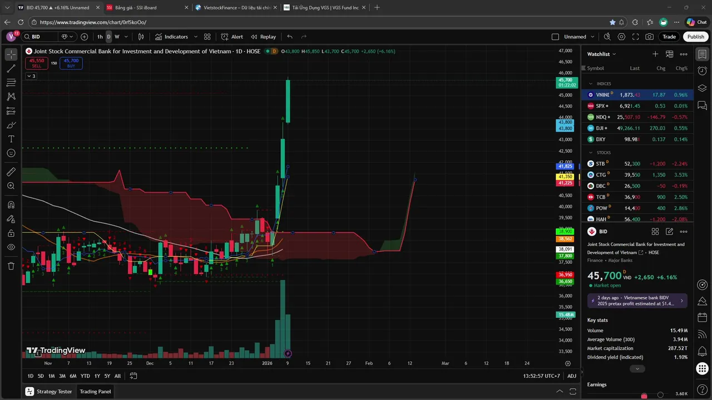Expand the collapsed indicators legend showing 3
The height and width of the screenshot is (400, 712).
pos(31,76)
